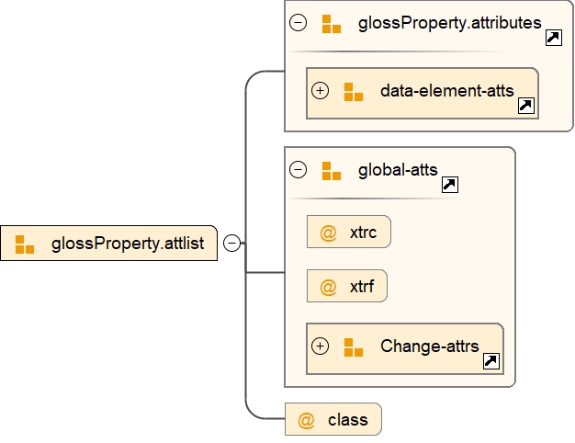Follow the global-atts reference arrow
This screenshot has height=443, width=575.
coord(450,185)
